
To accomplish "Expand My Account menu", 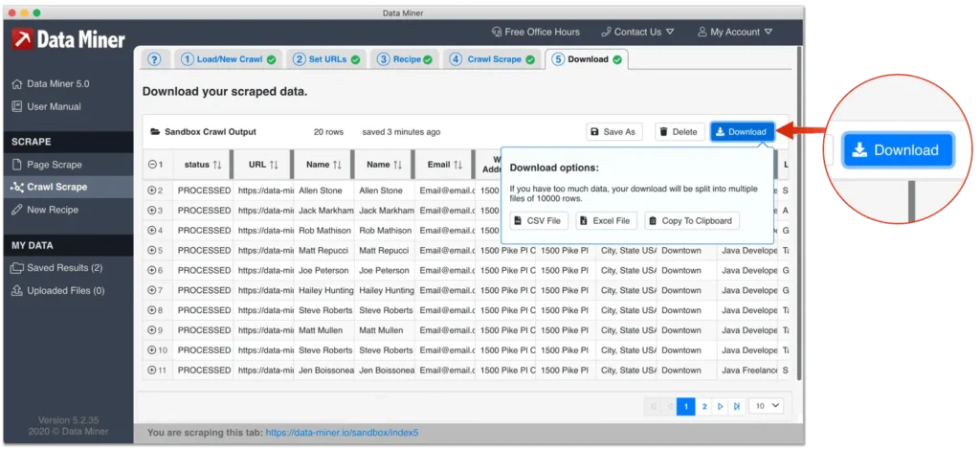I will point(735,32).
